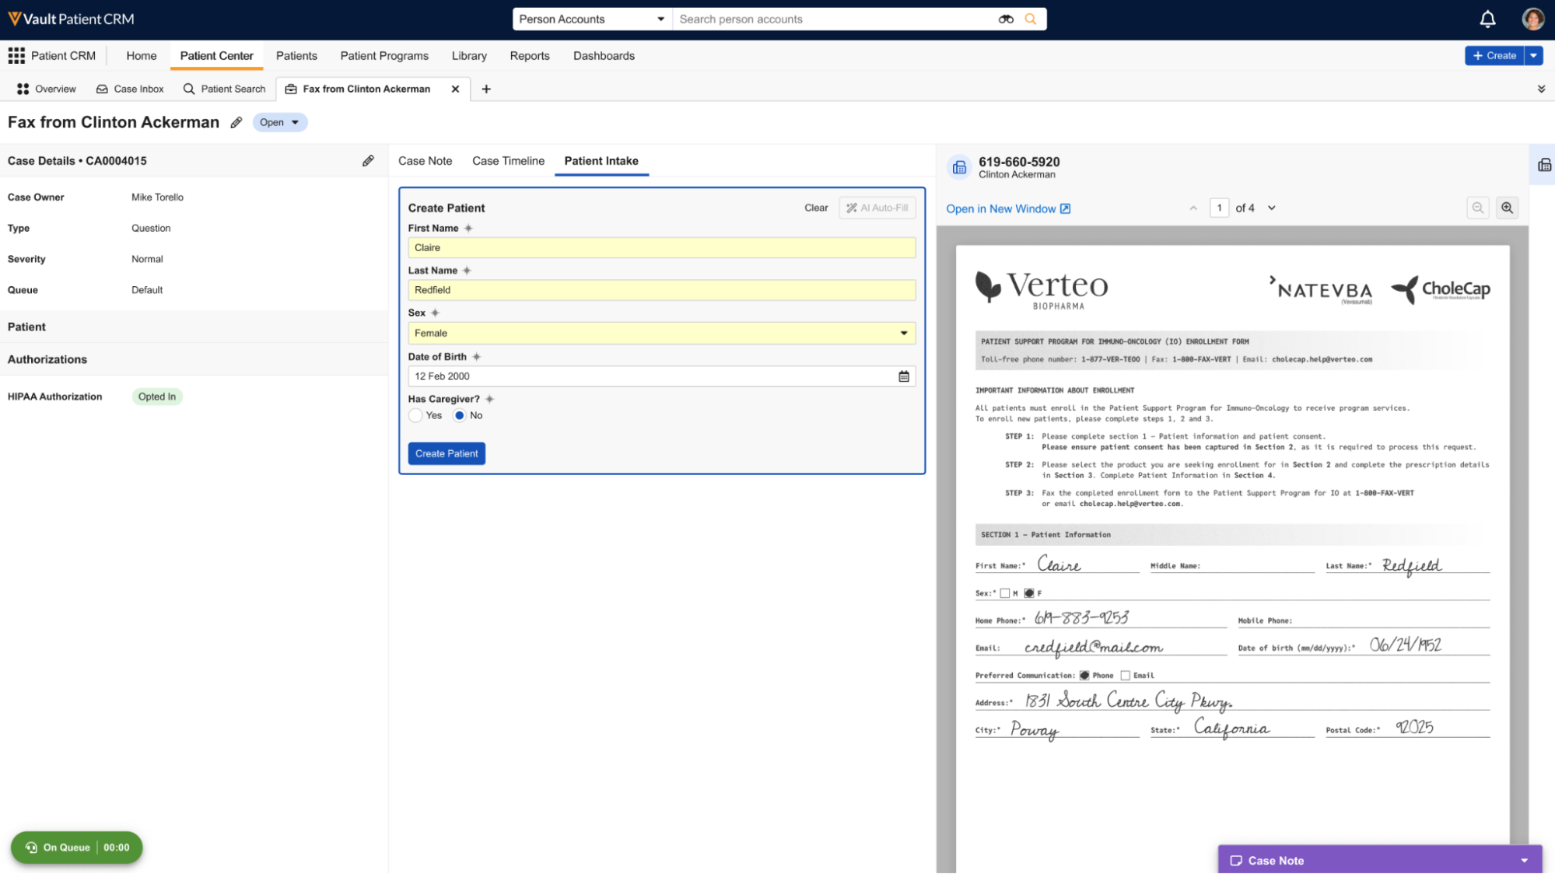This screenshot has width=1555, height=874.
Task: Open the date of birth calendar picker
Action: (x=904, y=376)
